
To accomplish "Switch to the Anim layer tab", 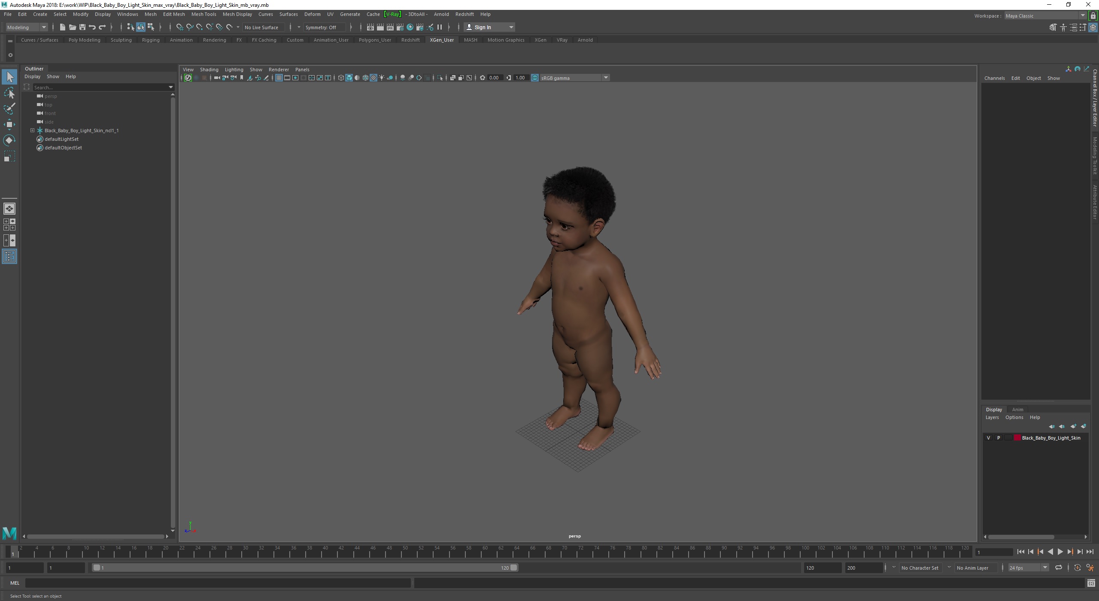I will tap(1017, 410).
